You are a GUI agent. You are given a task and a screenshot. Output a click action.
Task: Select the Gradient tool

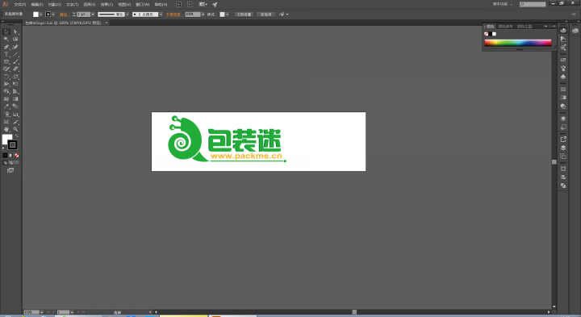tap(15, 99)
